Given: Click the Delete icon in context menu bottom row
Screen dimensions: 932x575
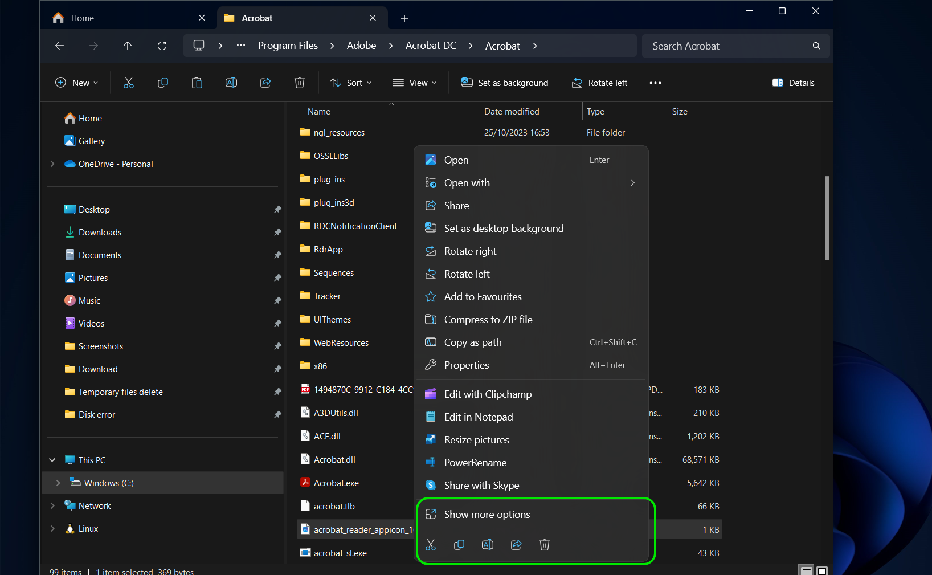Looking at the screenshot, I should click(x=544, y=545).
